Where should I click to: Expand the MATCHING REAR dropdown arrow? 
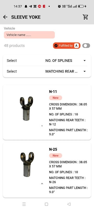84,71
